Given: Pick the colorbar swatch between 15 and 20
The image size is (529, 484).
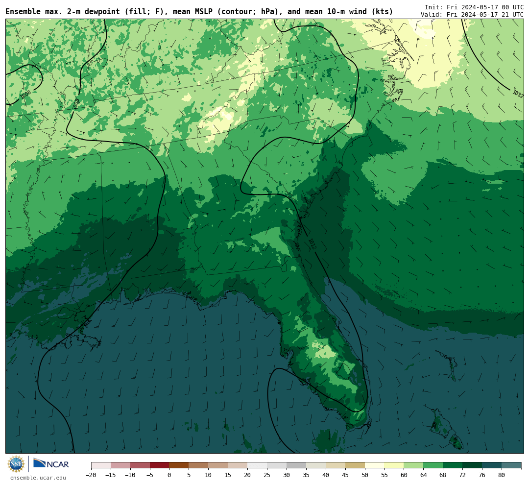Looking at the screenshot, I should (x=238, y=465).
